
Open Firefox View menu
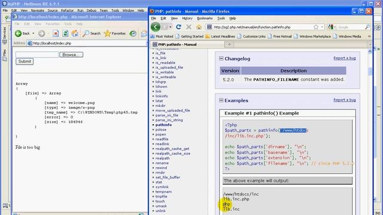pyautogui.click(x=174, y=19)
